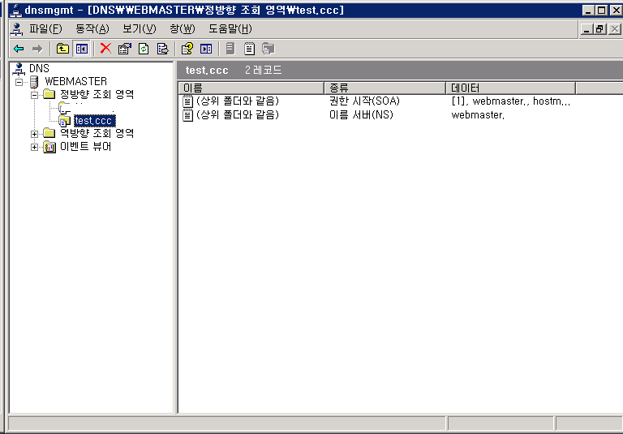The width and height of the screenshot is (623, 434).
Task: Go up one level with folder icon
Action: tap(62, 49)
